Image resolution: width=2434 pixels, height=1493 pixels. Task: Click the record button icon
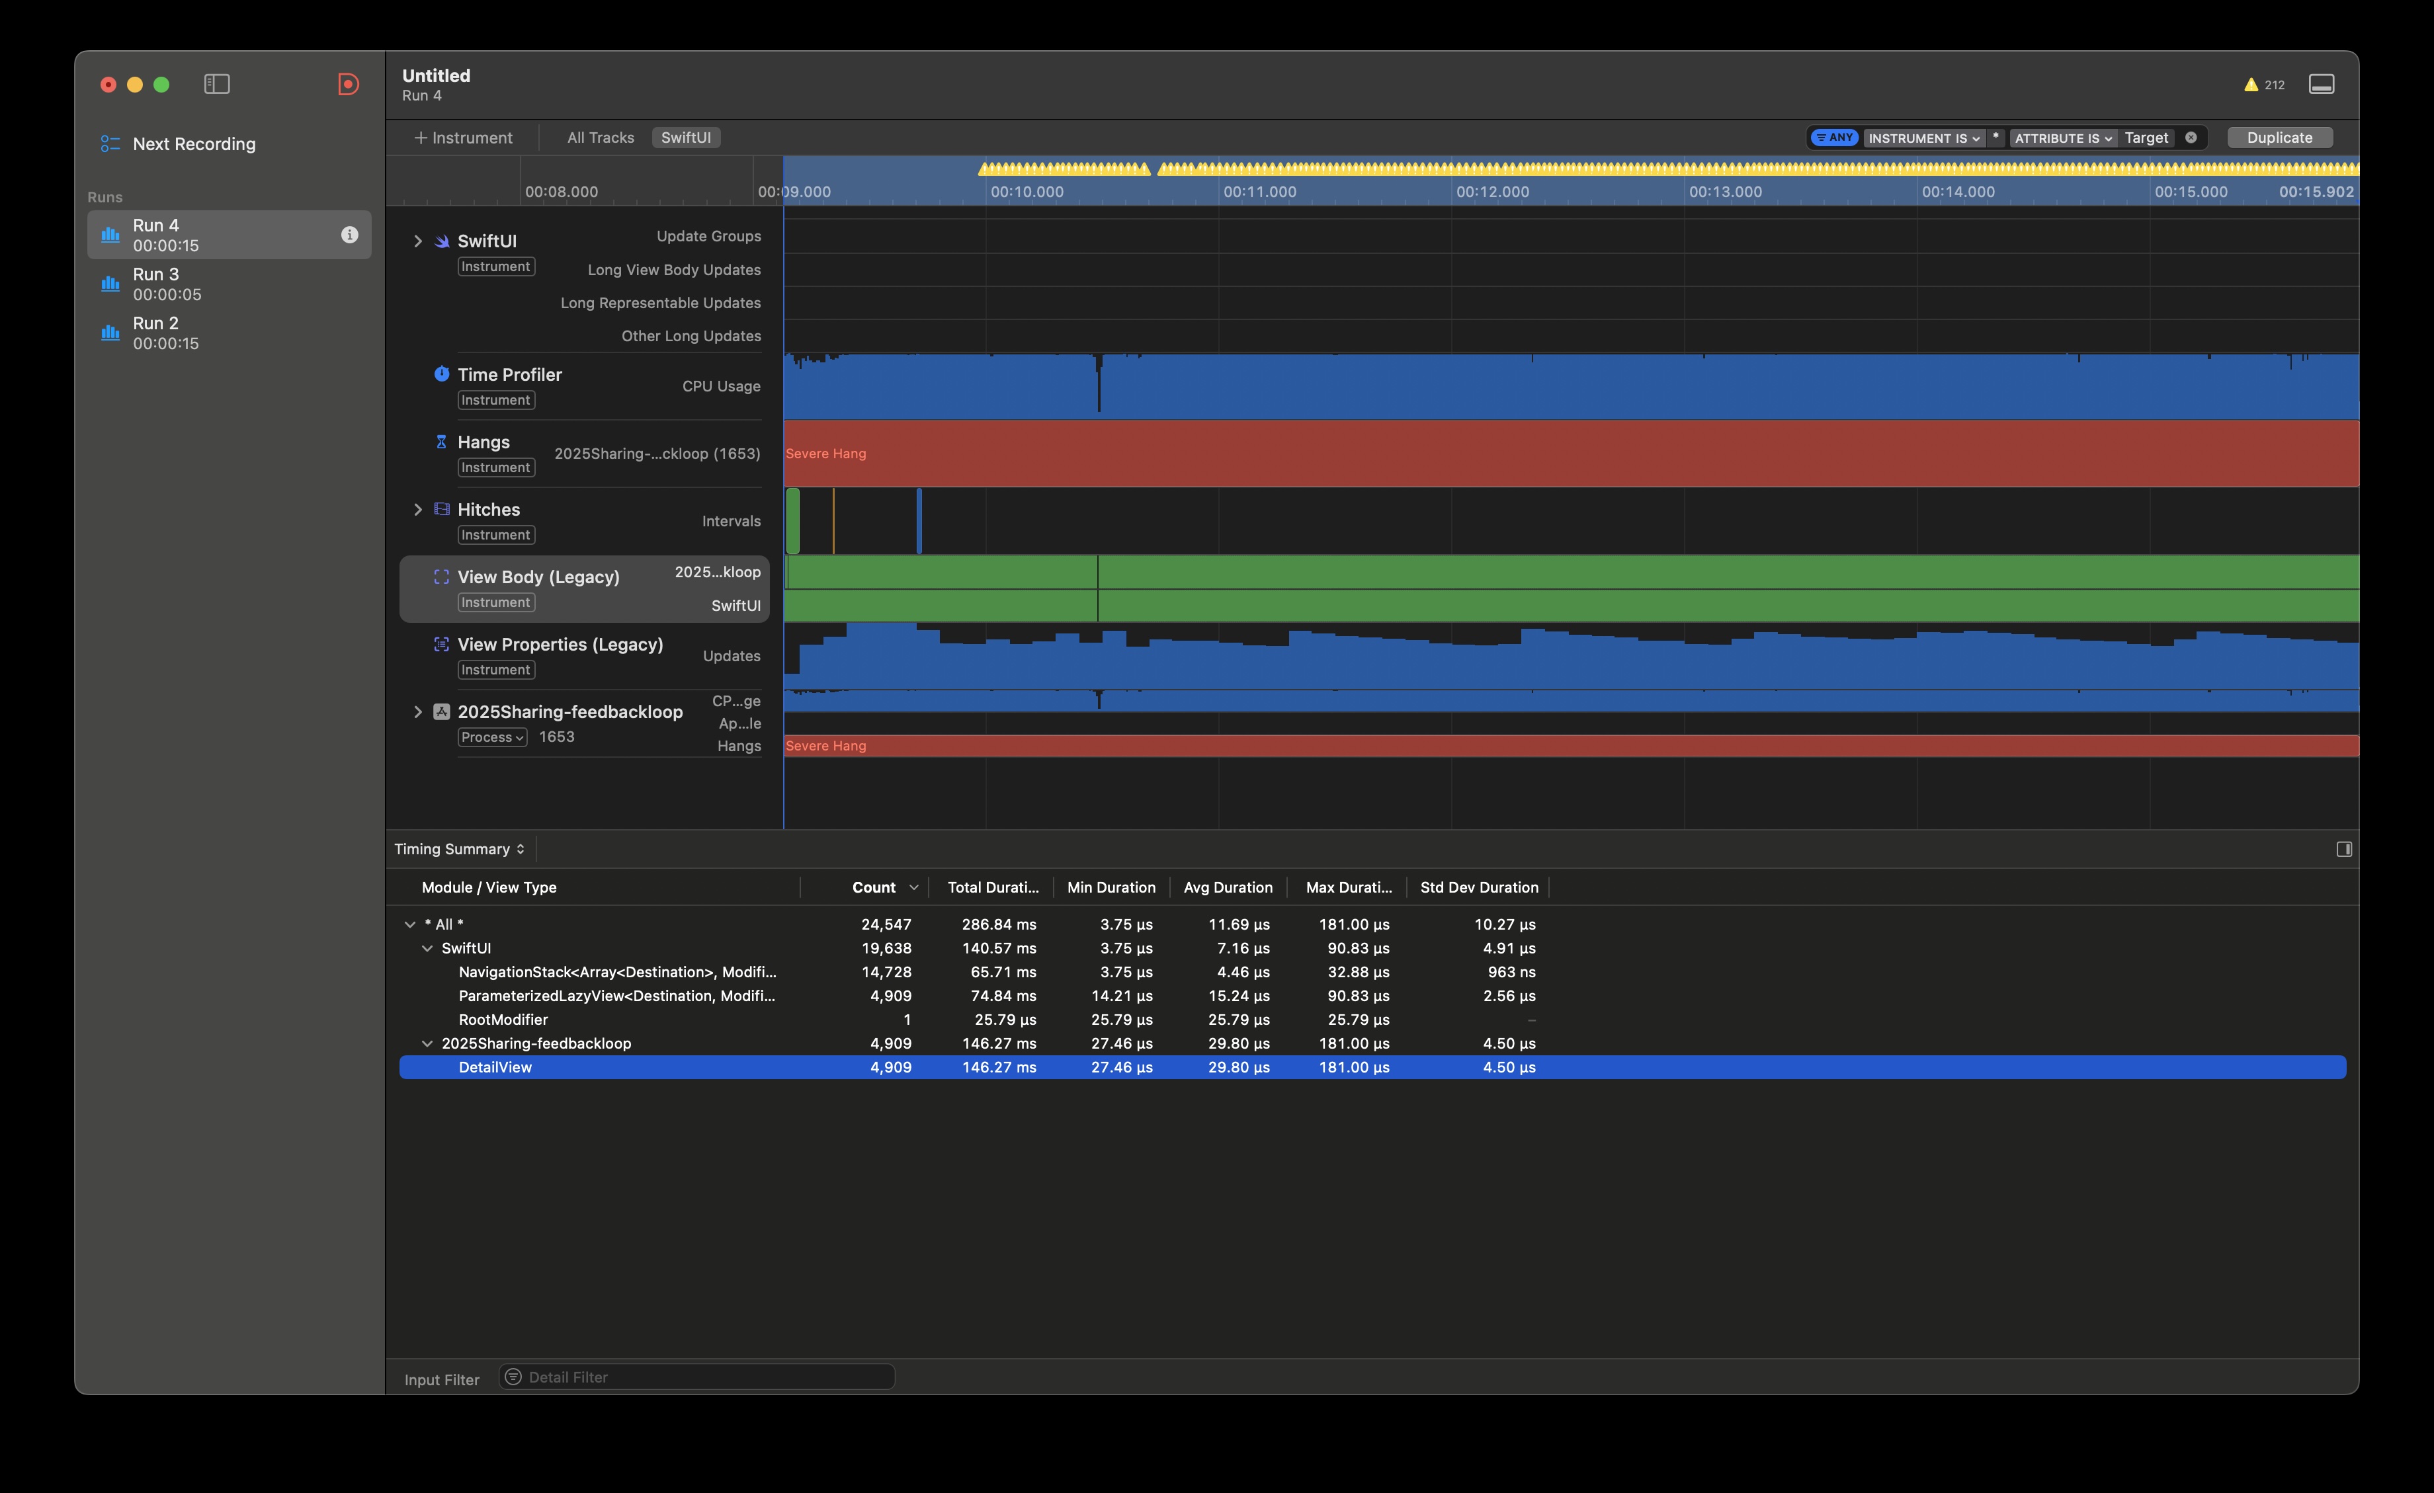(x=348, y=84)
